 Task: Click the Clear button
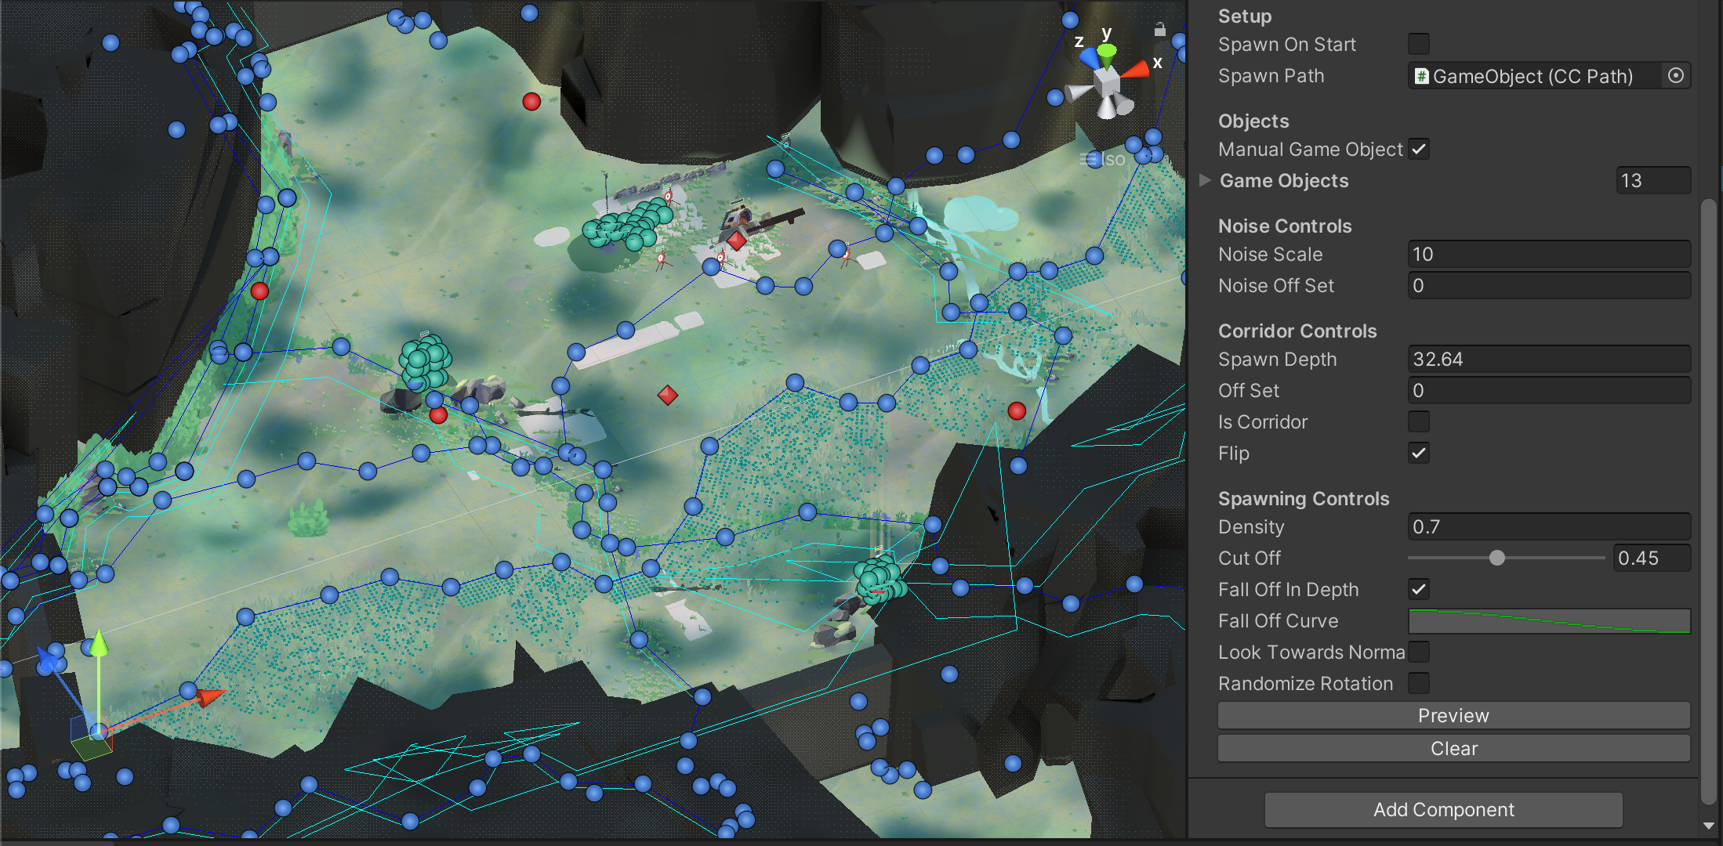coord(1453,748)
